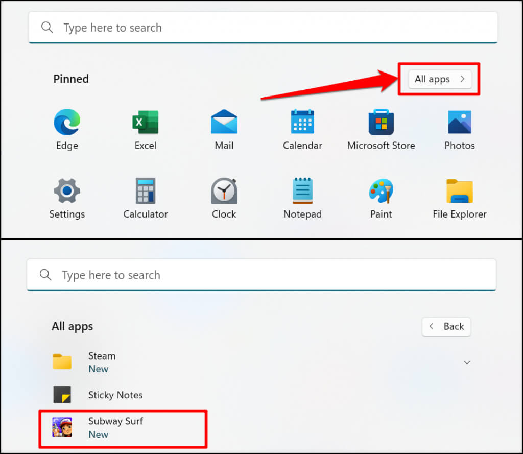
Task: Focus the search box above All apps
Action: [x=261, y=275]
